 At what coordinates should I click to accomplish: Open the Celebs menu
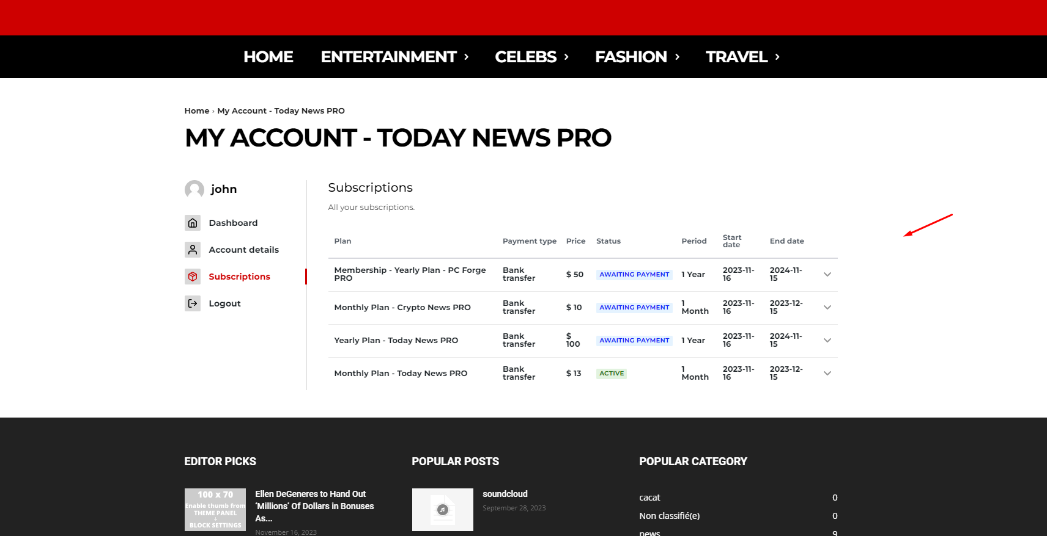531,57
